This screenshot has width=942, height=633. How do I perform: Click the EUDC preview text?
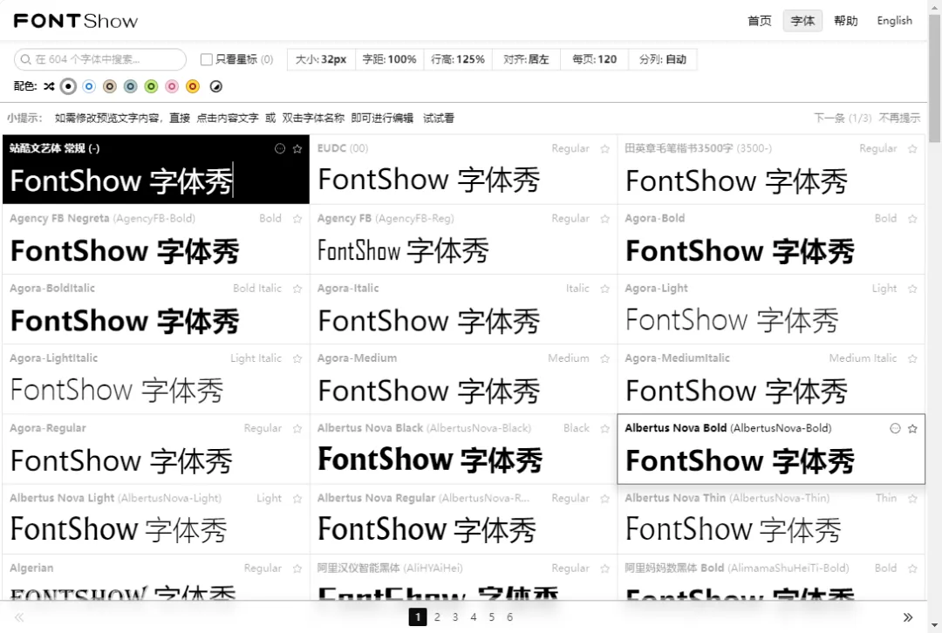429,180
